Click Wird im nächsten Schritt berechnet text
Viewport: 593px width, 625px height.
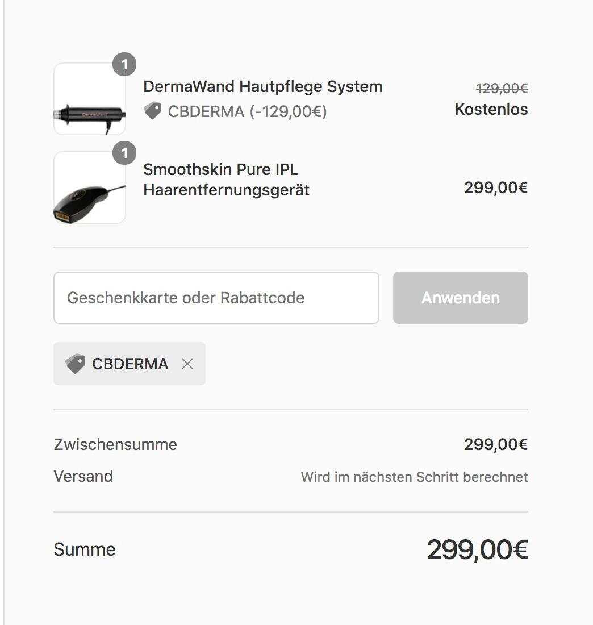tap(415, 477)
